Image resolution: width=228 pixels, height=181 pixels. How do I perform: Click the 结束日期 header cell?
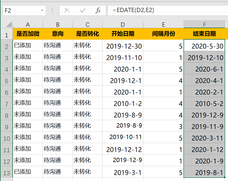click(204, 34)
